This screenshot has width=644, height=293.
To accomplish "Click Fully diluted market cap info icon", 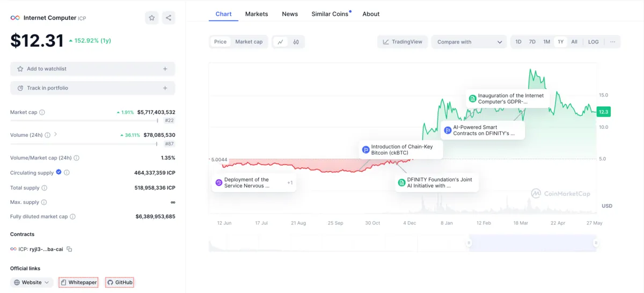I will [x=72, y=217].
